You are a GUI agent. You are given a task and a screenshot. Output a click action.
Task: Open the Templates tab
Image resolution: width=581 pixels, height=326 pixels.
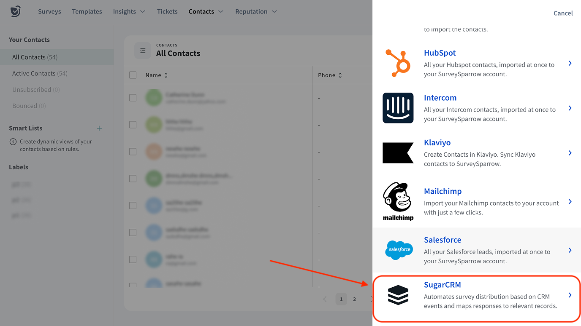pos(87,11)
